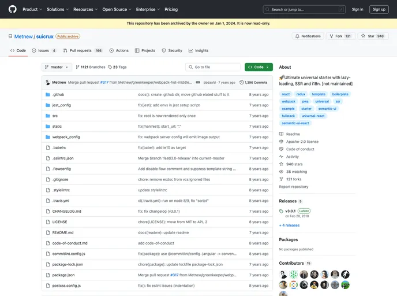The width and height of the screenshot is (397, 296).
Task: Open the Metnew owner link
Action: (x=23, y=36)
